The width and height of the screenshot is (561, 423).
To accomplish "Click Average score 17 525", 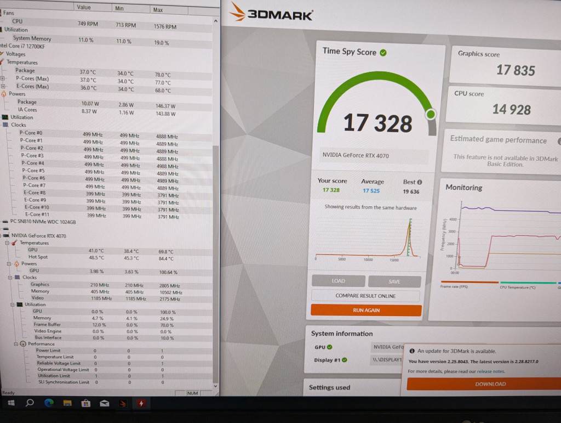I will [371, 190].
